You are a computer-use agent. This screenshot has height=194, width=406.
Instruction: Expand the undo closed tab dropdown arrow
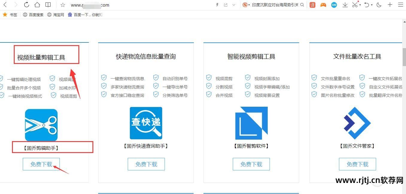pos(372,5)
